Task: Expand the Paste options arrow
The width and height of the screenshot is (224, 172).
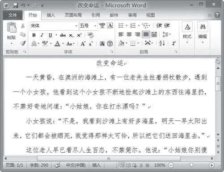Action: [x=12, y=44]
